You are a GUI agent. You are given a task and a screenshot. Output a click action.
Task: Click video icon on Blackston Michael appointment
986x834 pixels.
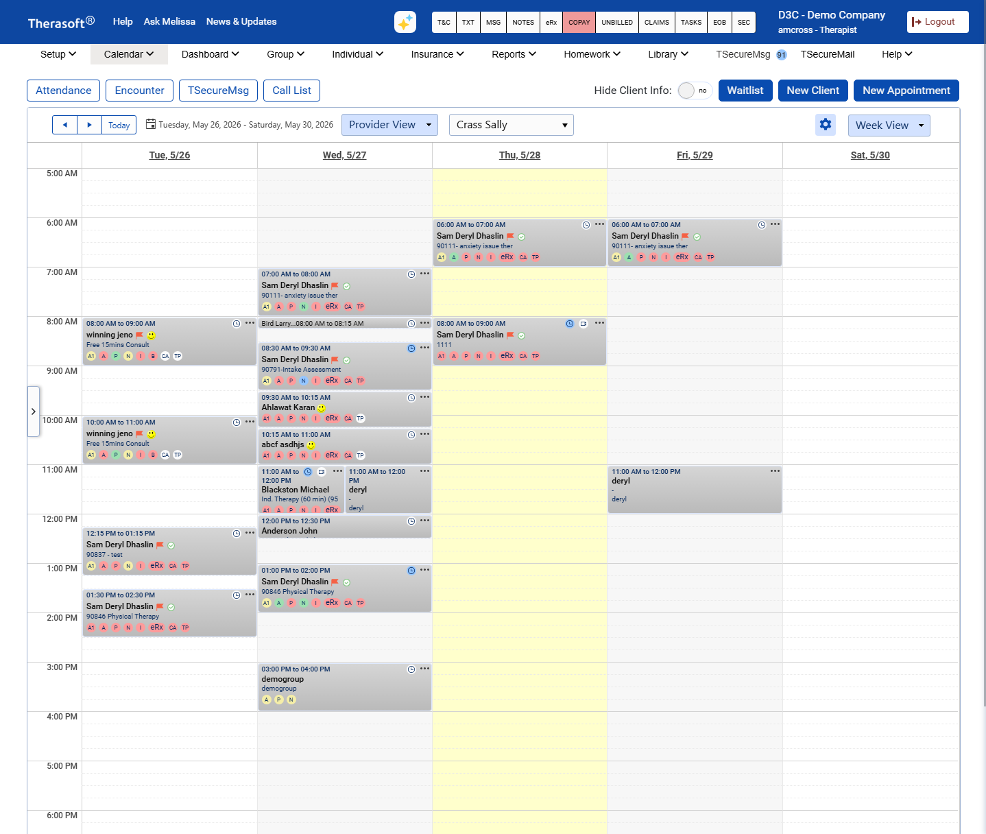tap(322, 472)
